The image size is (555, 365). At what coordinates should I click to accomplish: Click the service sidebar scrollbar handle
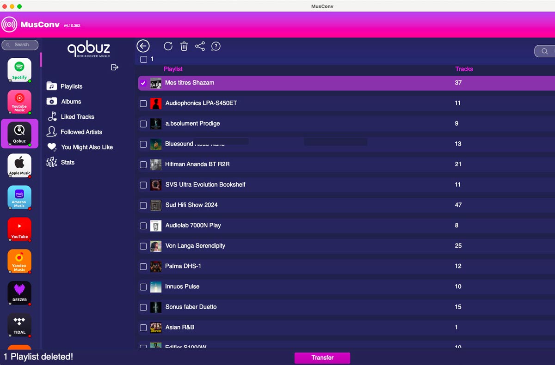click(x=41, y=60)
